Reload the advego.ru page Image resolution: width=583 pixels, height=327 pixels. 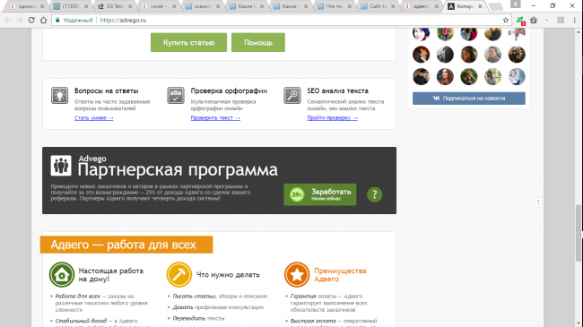click(31, 20)
